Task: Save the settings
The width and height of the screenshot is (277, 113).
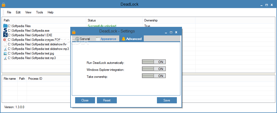Action: tap(167, 100)
